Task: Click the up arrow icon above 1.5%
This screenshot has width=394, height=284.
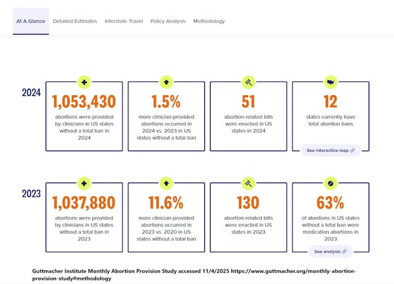Action: 166,82
